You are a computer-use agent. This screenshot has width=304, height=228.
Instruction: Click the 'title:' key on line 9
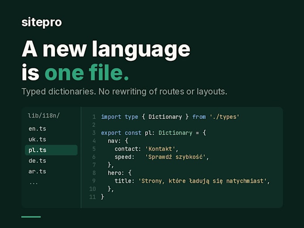[124, 181]
